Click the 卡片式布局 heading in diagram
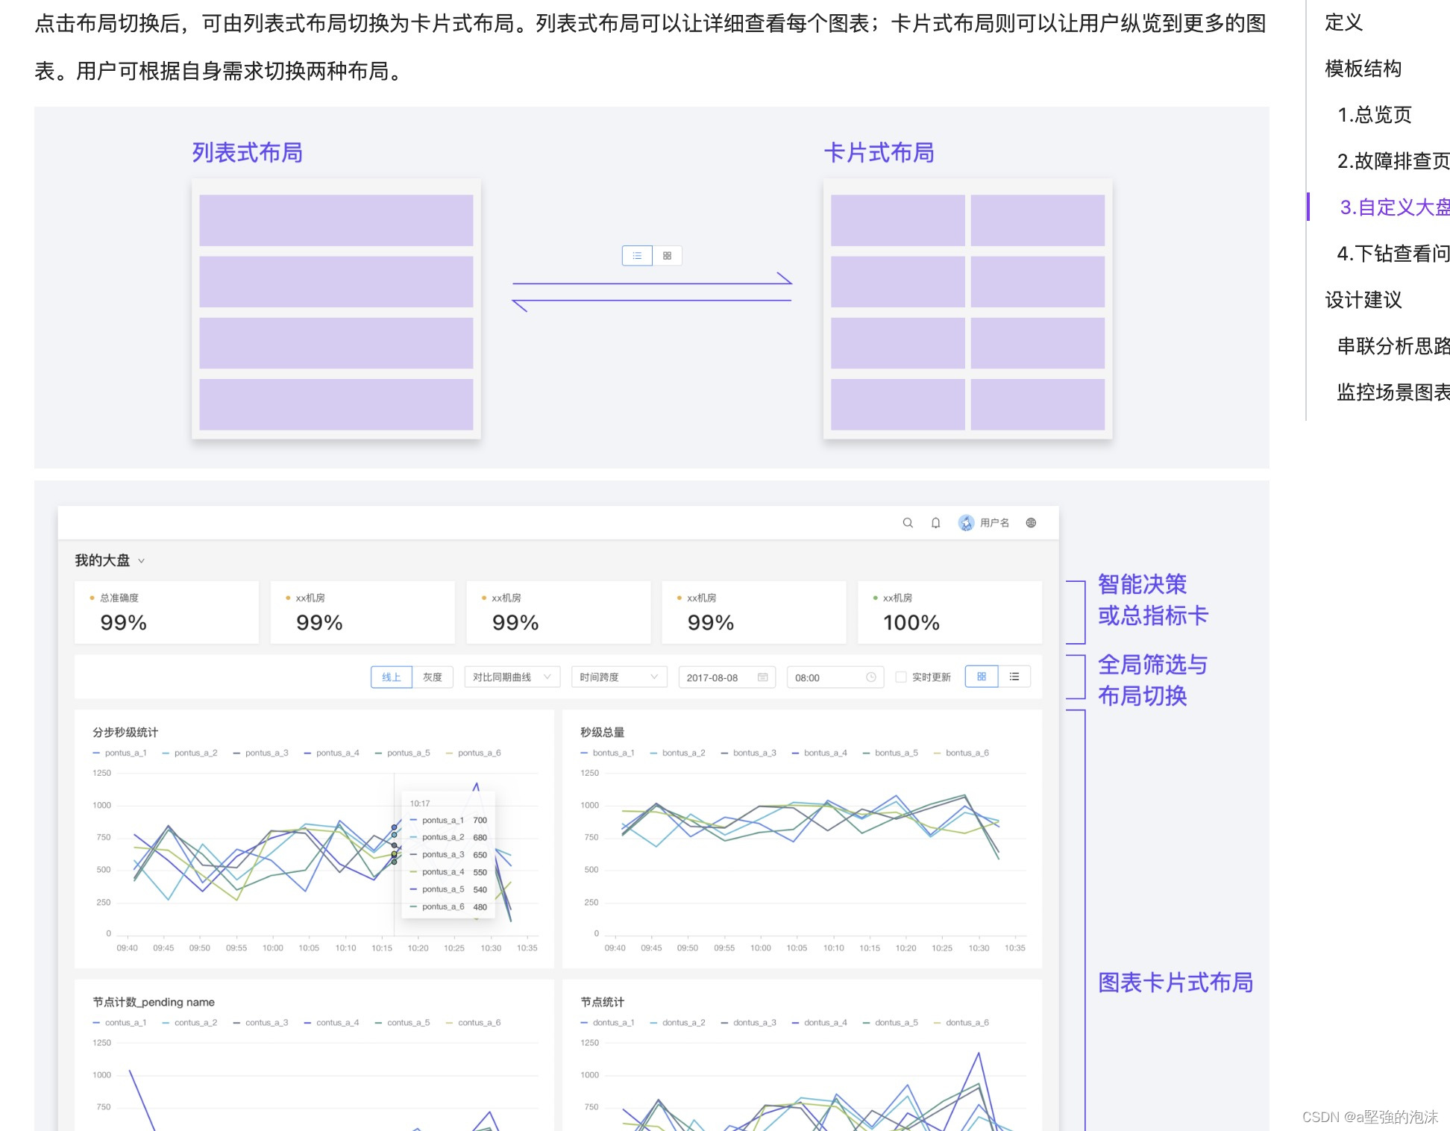The height and width of the screenshot is (1131, 1450). [879, 153]
